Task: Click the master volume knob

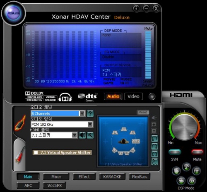Action: pyautogui.click(x=185, y=127)
